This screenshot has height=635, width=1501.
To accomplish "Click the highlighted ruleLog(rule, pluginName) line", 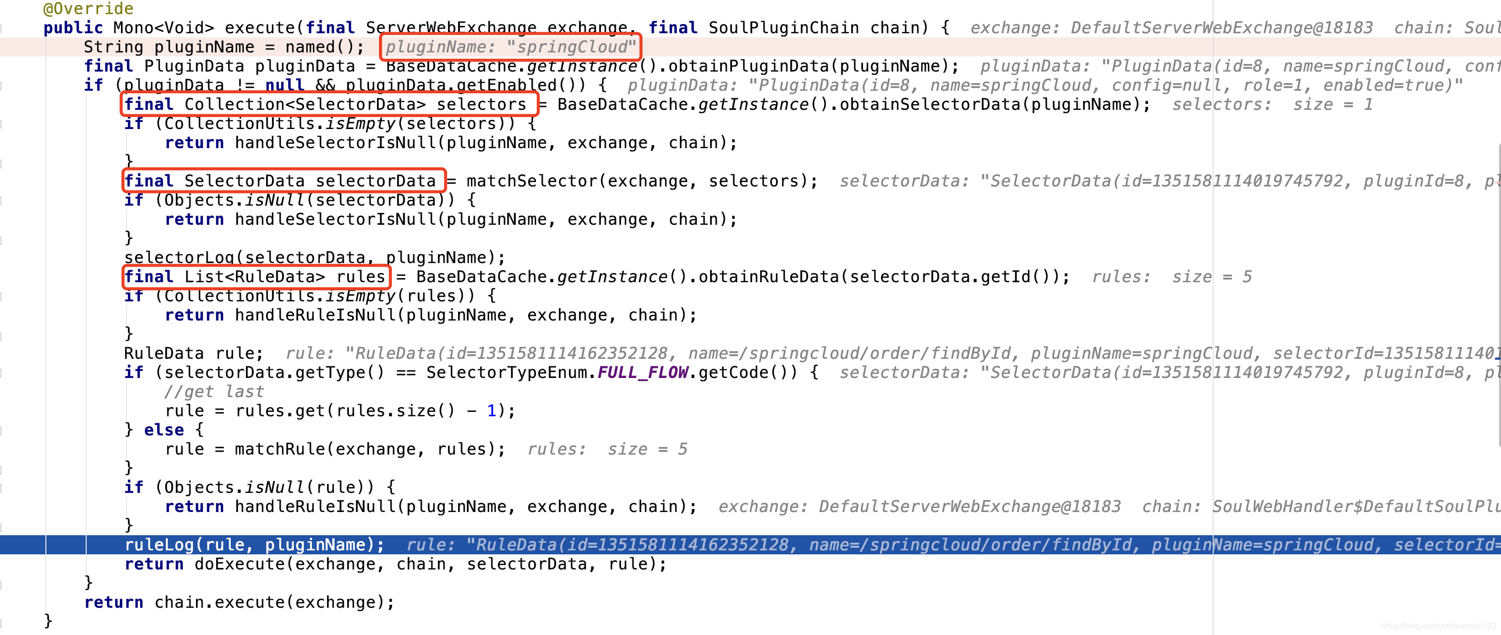I will [254, 545].
